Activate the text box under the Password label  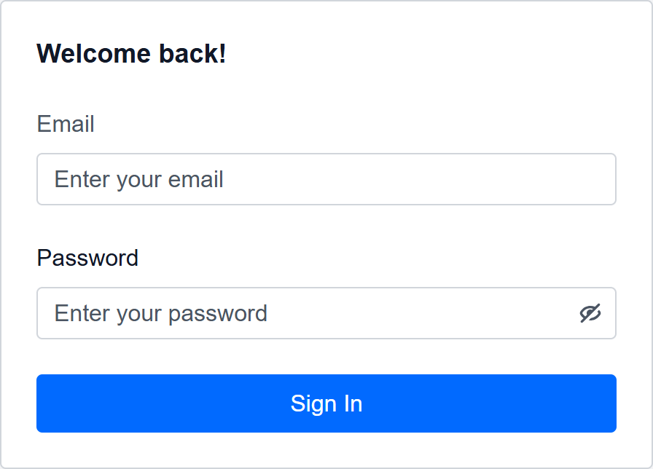(x=306, y=313)
